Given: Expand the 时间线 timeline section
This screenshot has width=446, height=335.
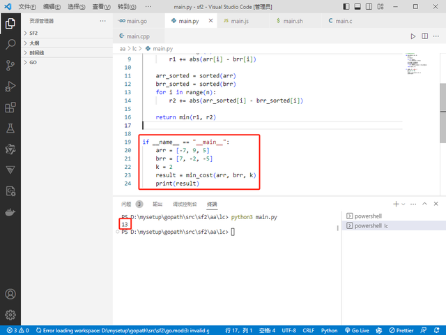Looking at the screenshot, I should [x=67, y=53].
